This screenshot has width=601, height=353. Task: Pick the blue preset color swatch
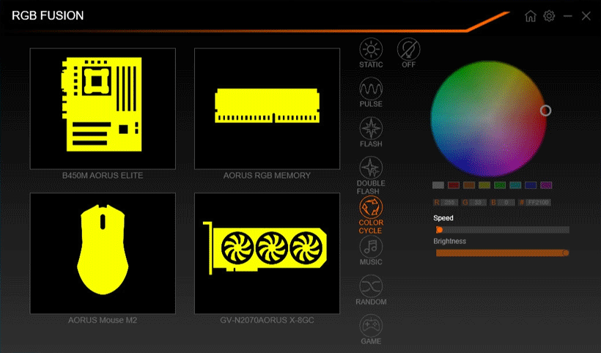pos(531,185)
